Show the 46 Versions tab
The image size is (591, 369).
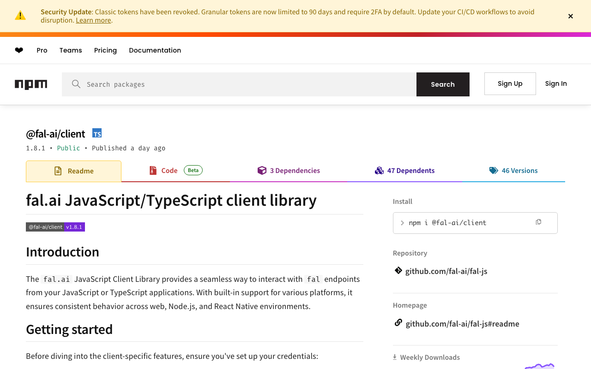(x=513, y=171)
